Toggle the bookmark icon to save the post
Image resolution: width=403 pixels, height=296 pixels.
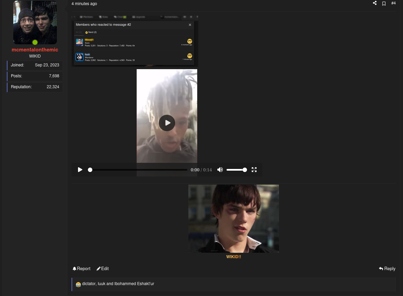[x=384, y=3]
